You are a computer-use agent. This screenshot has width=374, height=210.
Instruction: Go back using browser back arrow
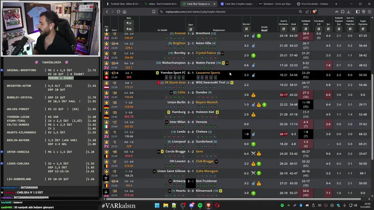click(107, 12)
